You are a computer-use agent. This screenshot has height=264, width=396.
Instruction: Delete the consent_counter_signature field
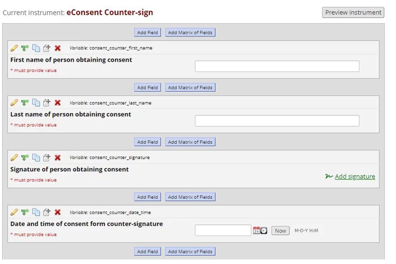(x=58, y=158)
